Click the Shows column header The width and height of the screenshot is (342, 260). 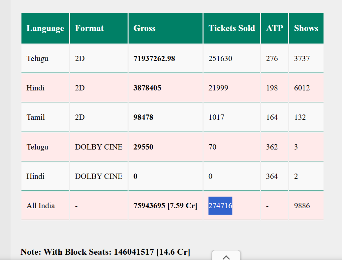tap(306, 28)
